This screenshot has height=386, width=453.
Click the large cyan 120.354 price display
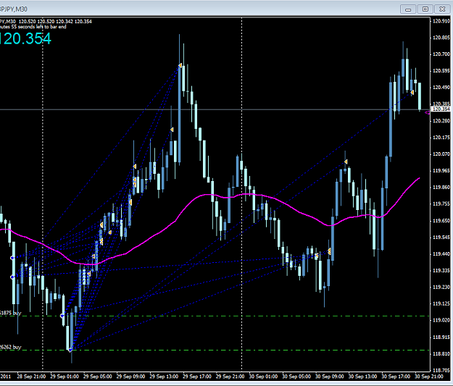(25, 38)
